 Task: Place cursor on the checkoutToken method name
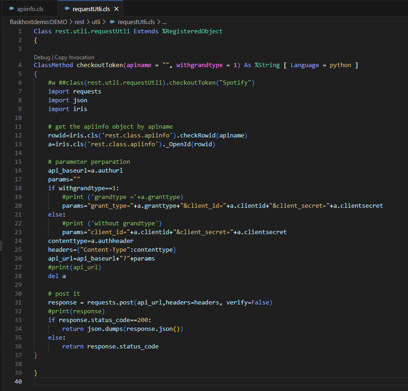click(100, 65)
